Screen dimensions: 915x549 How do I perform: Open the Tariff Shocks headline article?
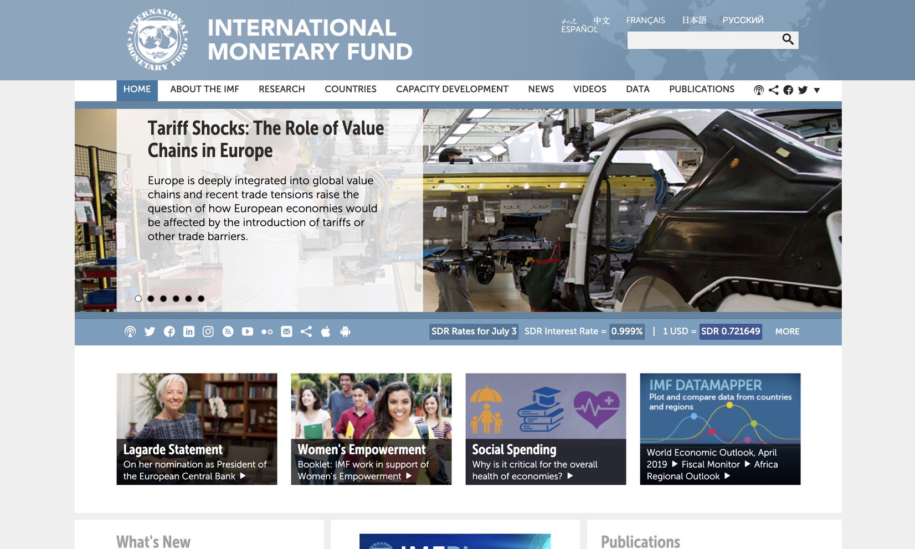266,139
